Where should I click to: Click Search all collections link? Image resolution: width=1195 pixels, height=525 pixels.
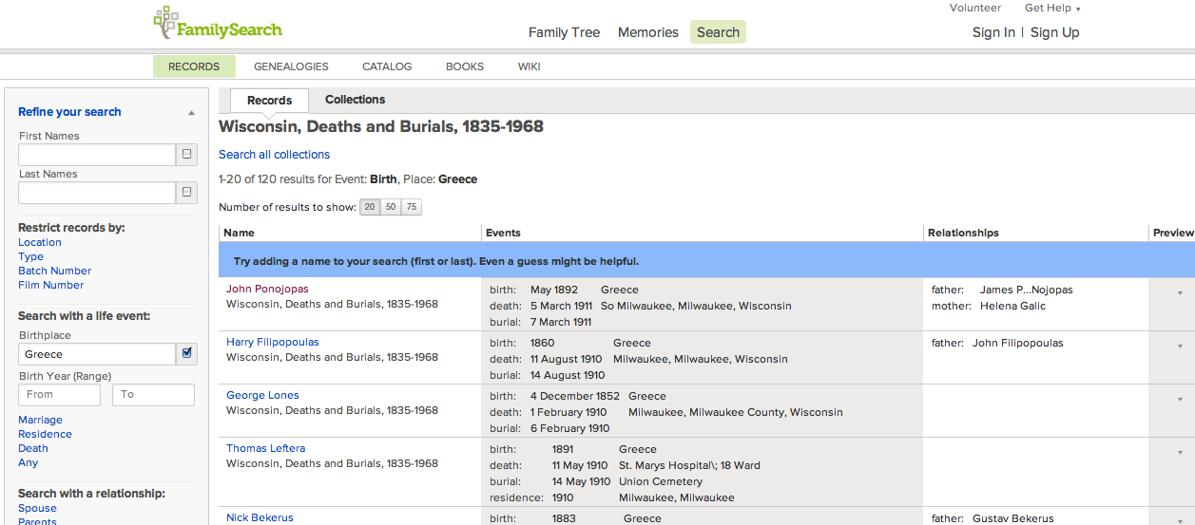tap(274, 155)
